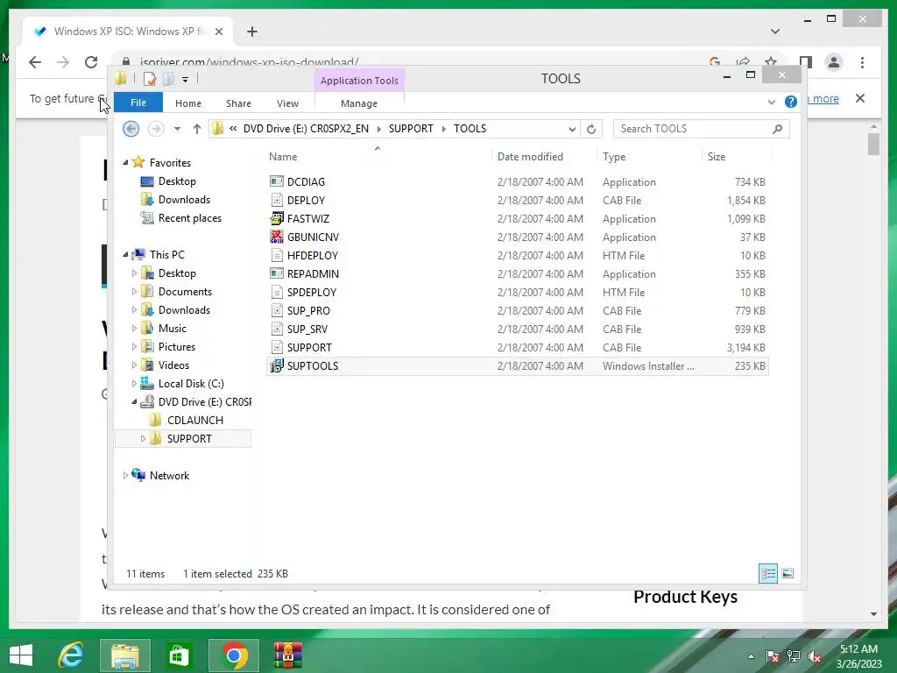The width and height of the screenshot is (897, 673).
Task: Go back in Explorer navigation
Action: (x=131, y=129)
